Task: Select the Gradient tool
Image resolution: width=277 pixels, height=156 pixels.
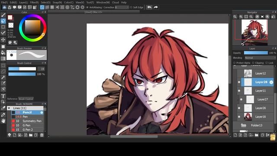Action: pyautogui.click(x=3, y=58)
